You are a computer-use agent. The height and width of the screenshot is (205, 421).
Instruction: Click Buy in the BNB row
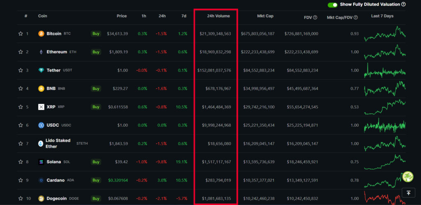[x=96, y=89]
